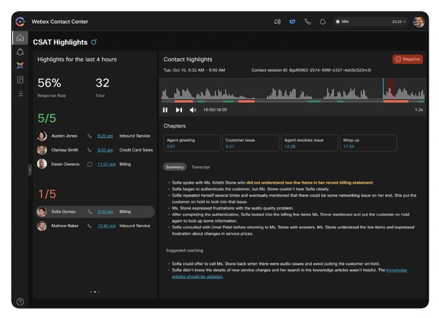
Task: Click phone icon in Clarissa Smith row
Action: [x=90, y=150]
